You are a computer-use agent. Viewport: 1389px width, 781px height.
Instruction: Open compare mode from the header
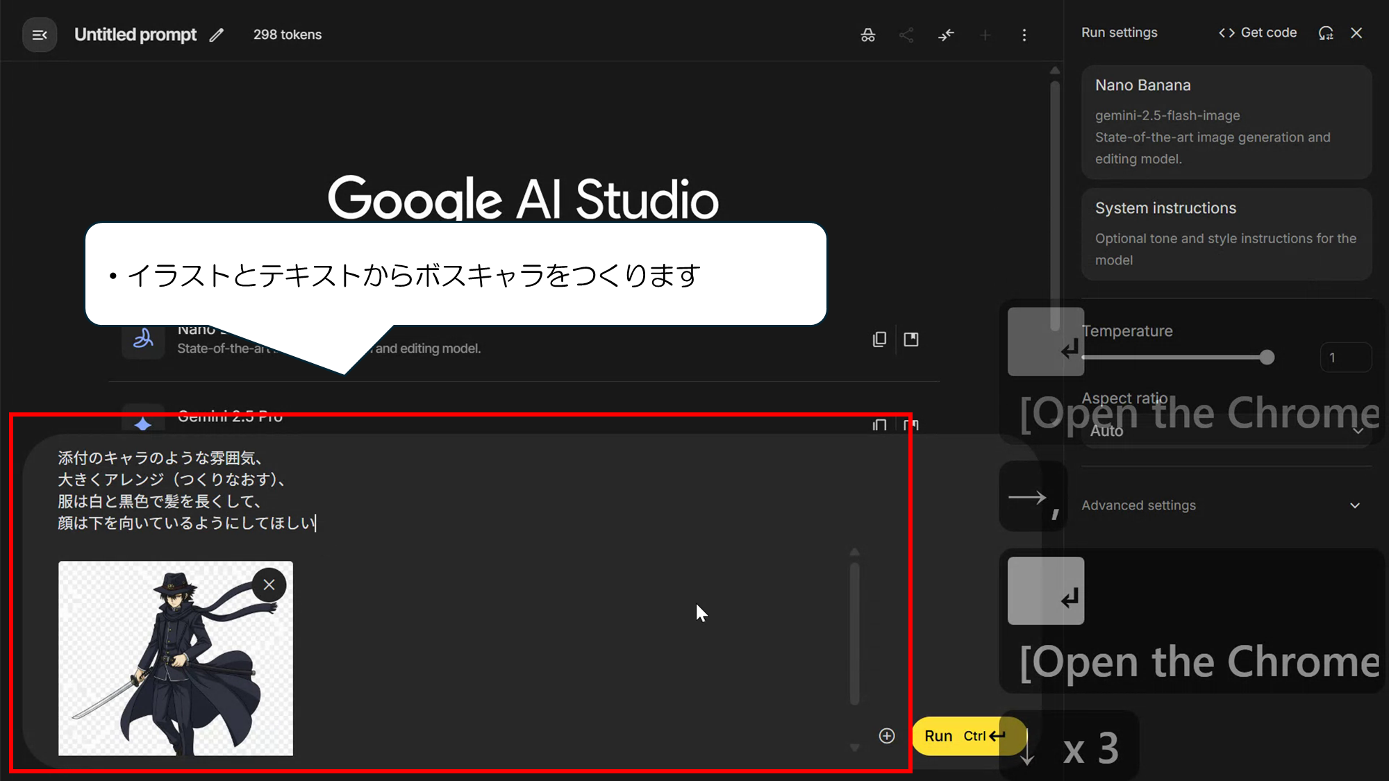(946, 35)
